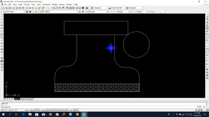This screenshot has height=117, width=209.
Task: Toggle LWT lineweight display
Action: click(x=71, y=110)
